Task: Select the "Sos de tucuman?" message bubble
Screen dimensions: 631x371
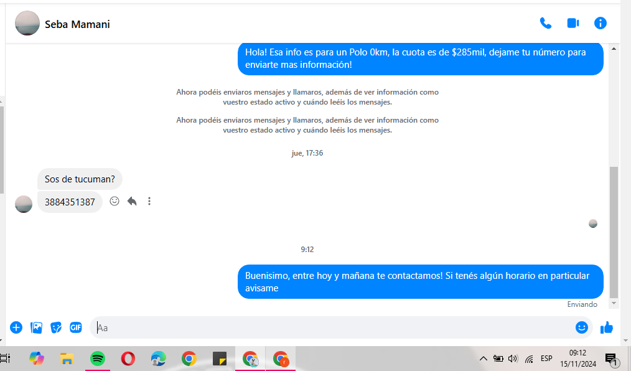Action: (80, 179)
